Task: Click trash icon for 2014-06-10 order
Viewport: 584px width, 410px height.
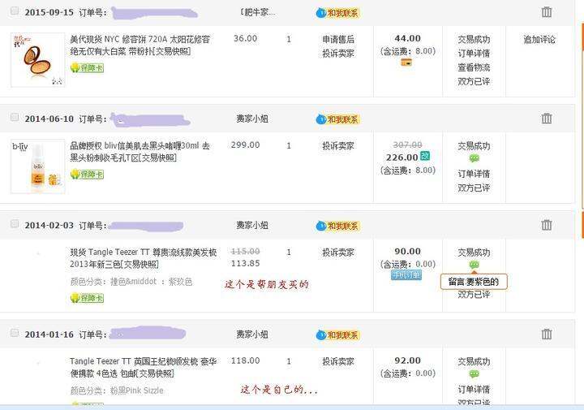Action: tap(547, 119)
